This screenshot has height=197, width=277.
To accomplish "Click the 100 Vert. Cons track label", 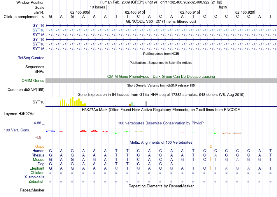I will (16, 130).
